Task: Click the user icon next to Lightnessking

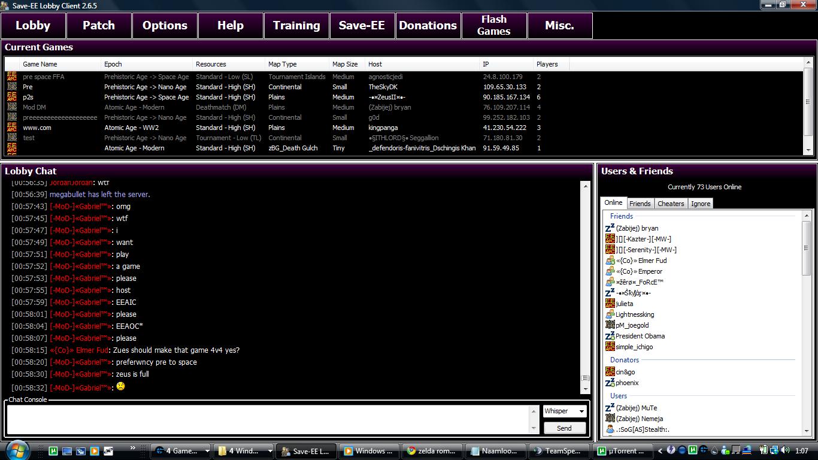Action: [x=610, y=314]
